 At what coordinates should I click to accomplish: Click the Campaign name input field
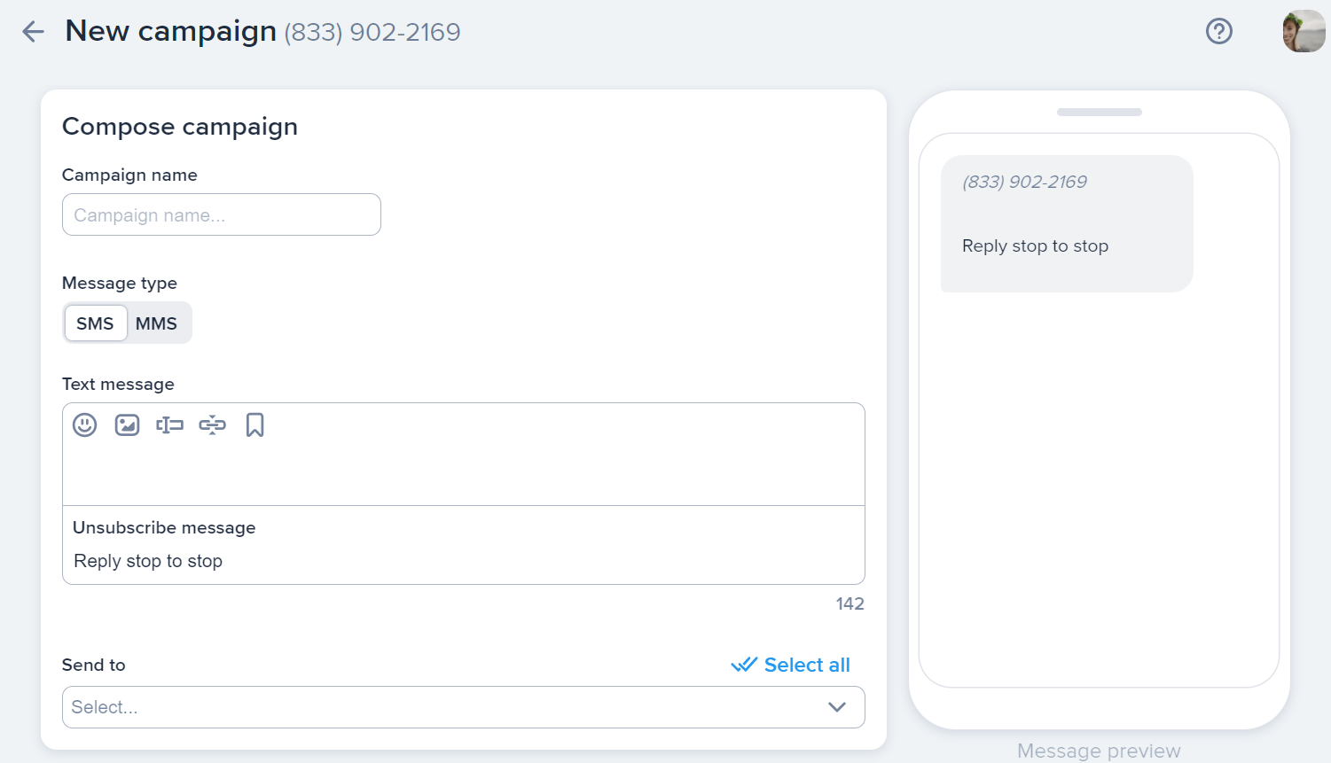coord(221,214)
